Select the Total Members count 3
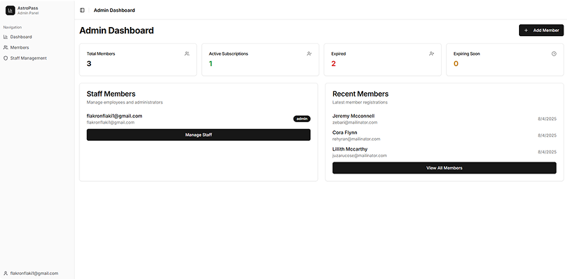 coord(89,64)
